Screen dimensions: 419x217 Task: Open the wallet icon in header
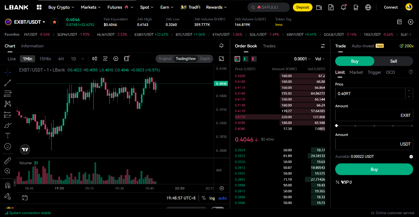[319, 7]
